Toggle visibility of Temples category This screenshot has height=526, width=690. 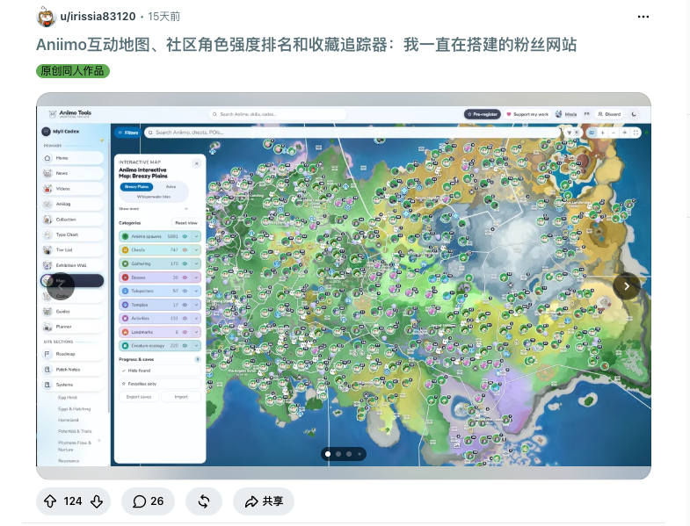click(x=185, y=305)
